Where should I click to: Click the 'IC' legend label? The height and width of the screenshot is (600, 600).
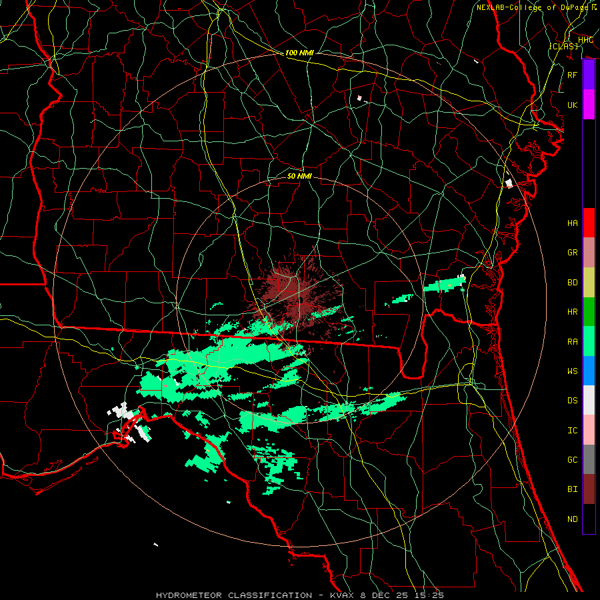572,431
